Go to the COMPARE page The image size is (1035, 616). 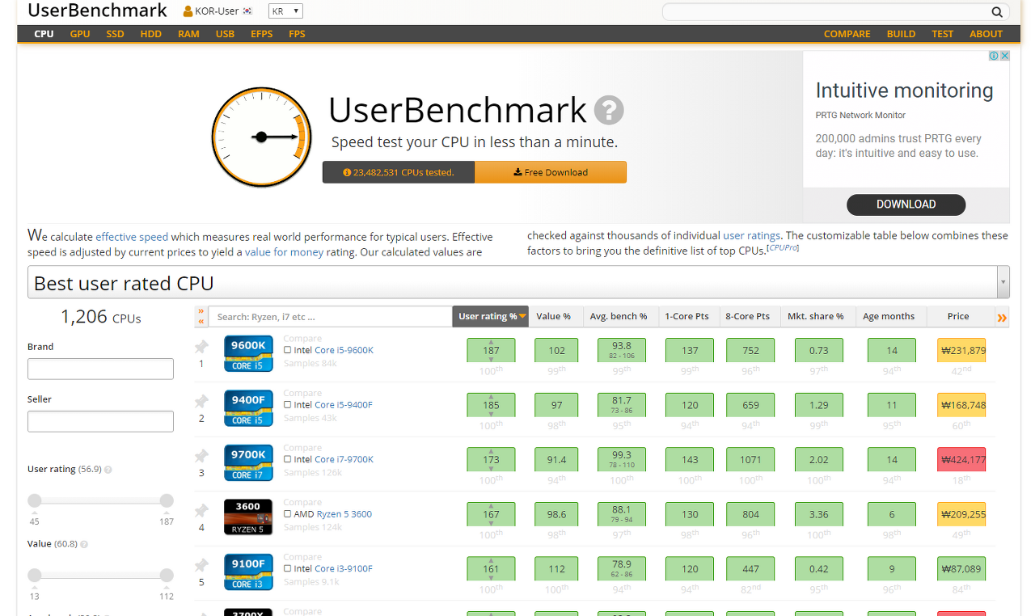click(847, 34)
